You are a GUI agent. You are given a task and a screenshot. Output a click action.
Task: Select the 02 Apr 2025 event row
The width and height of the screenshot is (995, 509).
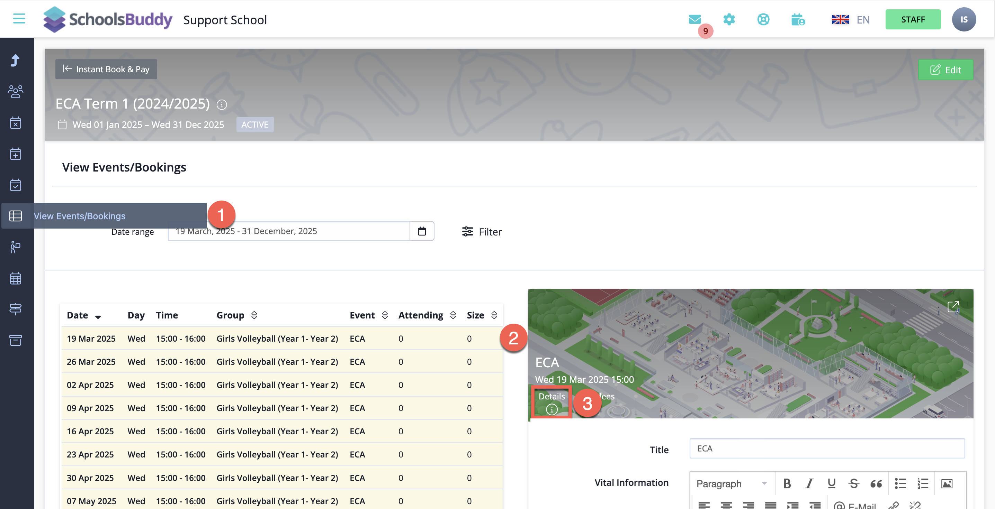click(x=282, y=385)
